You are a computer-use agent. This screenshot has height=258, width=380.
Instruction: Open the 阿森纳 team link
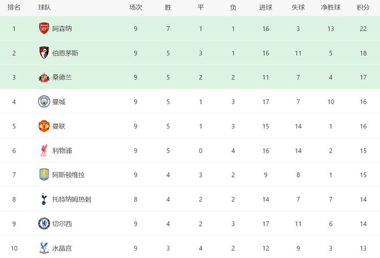click(62, 28)
